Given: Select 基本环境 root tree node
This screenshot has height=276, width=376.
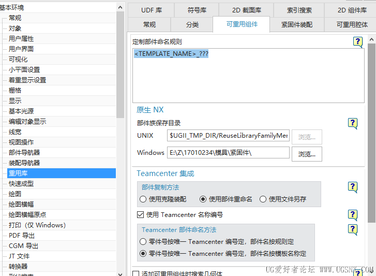Looking at the screenshot, I should click(12, 8).
